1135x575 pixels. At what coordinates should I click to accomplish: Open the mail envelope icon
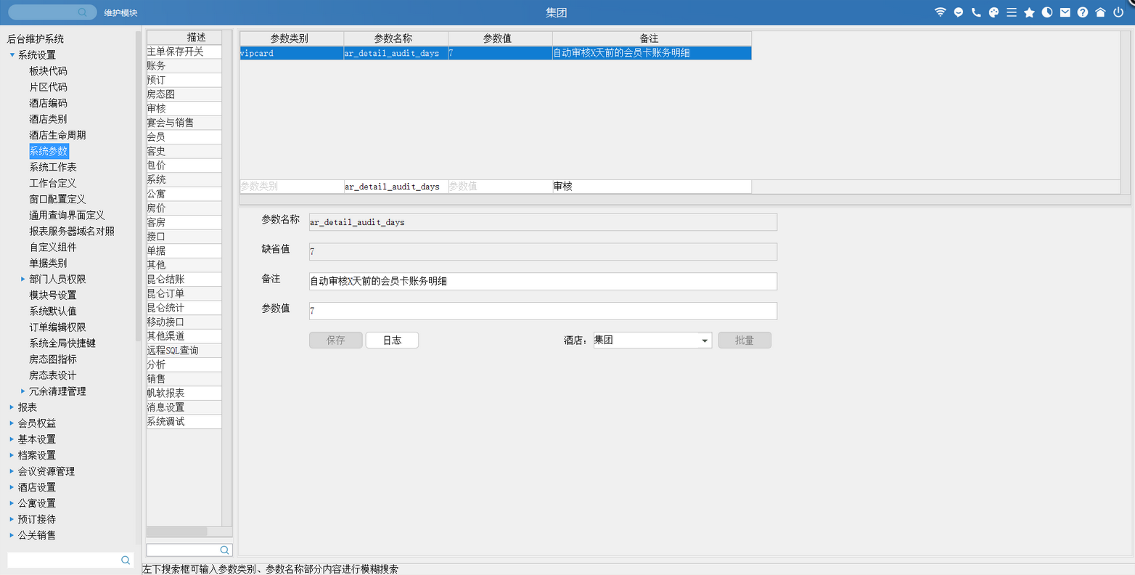click(x=1065, y=12)
